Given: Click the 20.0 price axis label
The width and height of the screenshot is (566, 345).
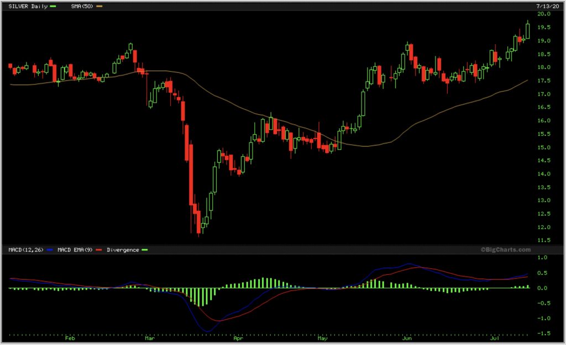Looking at the screenshot, I should click(543, 14).
